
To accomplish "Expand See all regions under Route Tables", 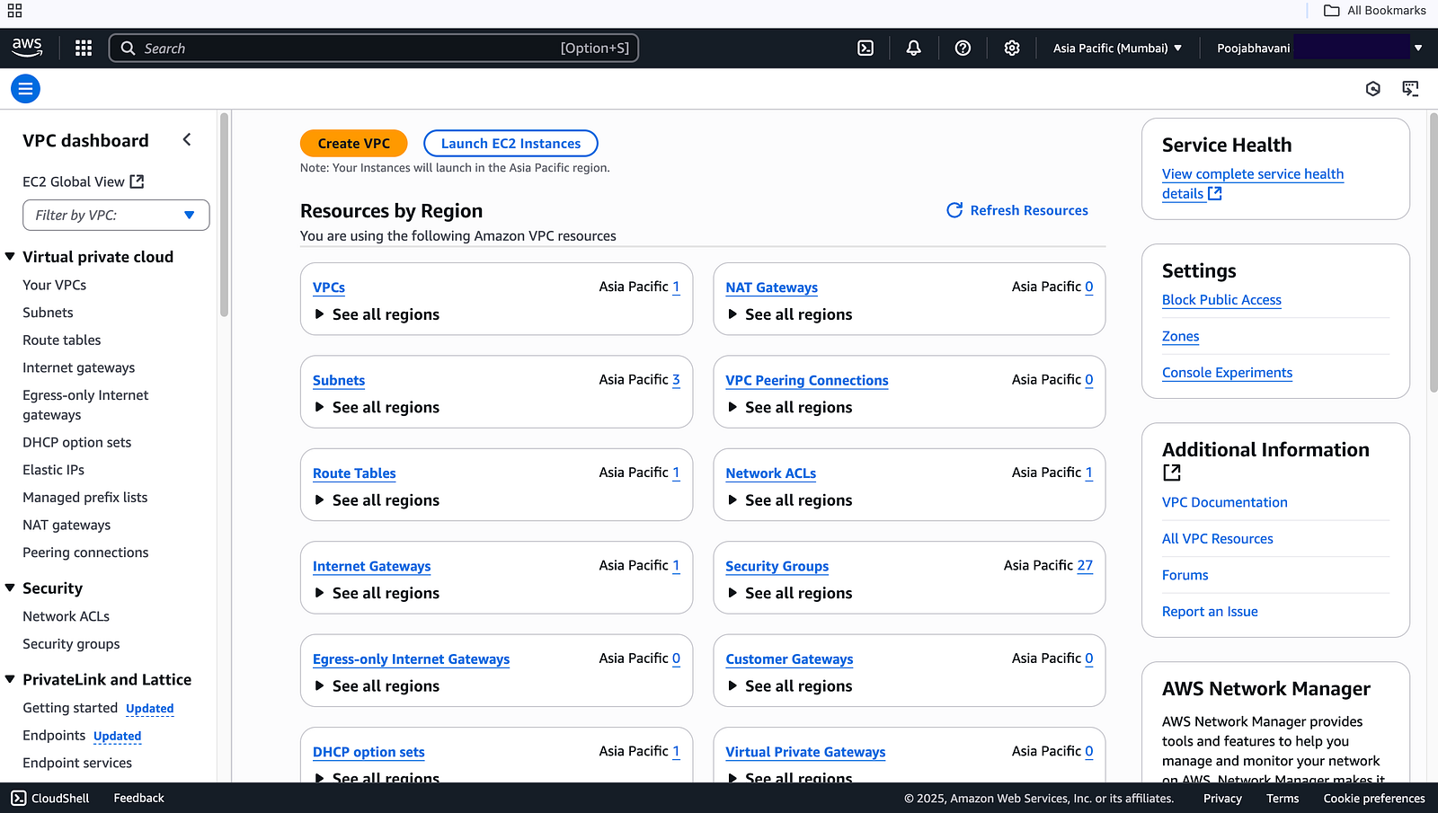I will click(x=377, y=500).
